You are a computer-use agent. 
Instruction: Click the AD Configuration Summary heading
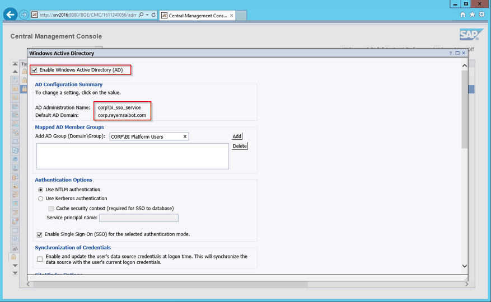[x=68, y=84]
